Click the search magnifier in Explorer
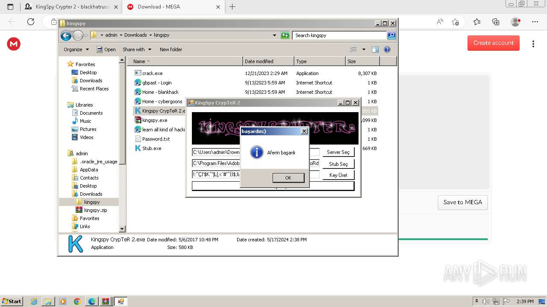 [391, 35]
